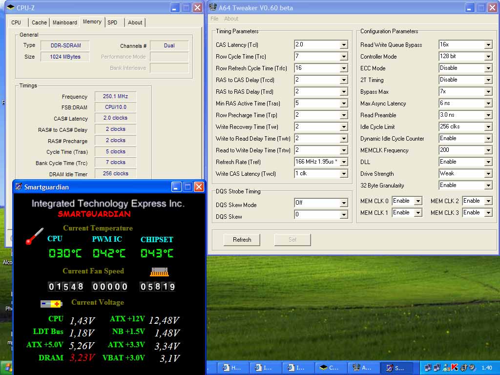The width and height of the screenshot is (500, 375).
Task: Open the Max Async Latency dropdown
Action: pyautogui.click(x=488, y=104)
